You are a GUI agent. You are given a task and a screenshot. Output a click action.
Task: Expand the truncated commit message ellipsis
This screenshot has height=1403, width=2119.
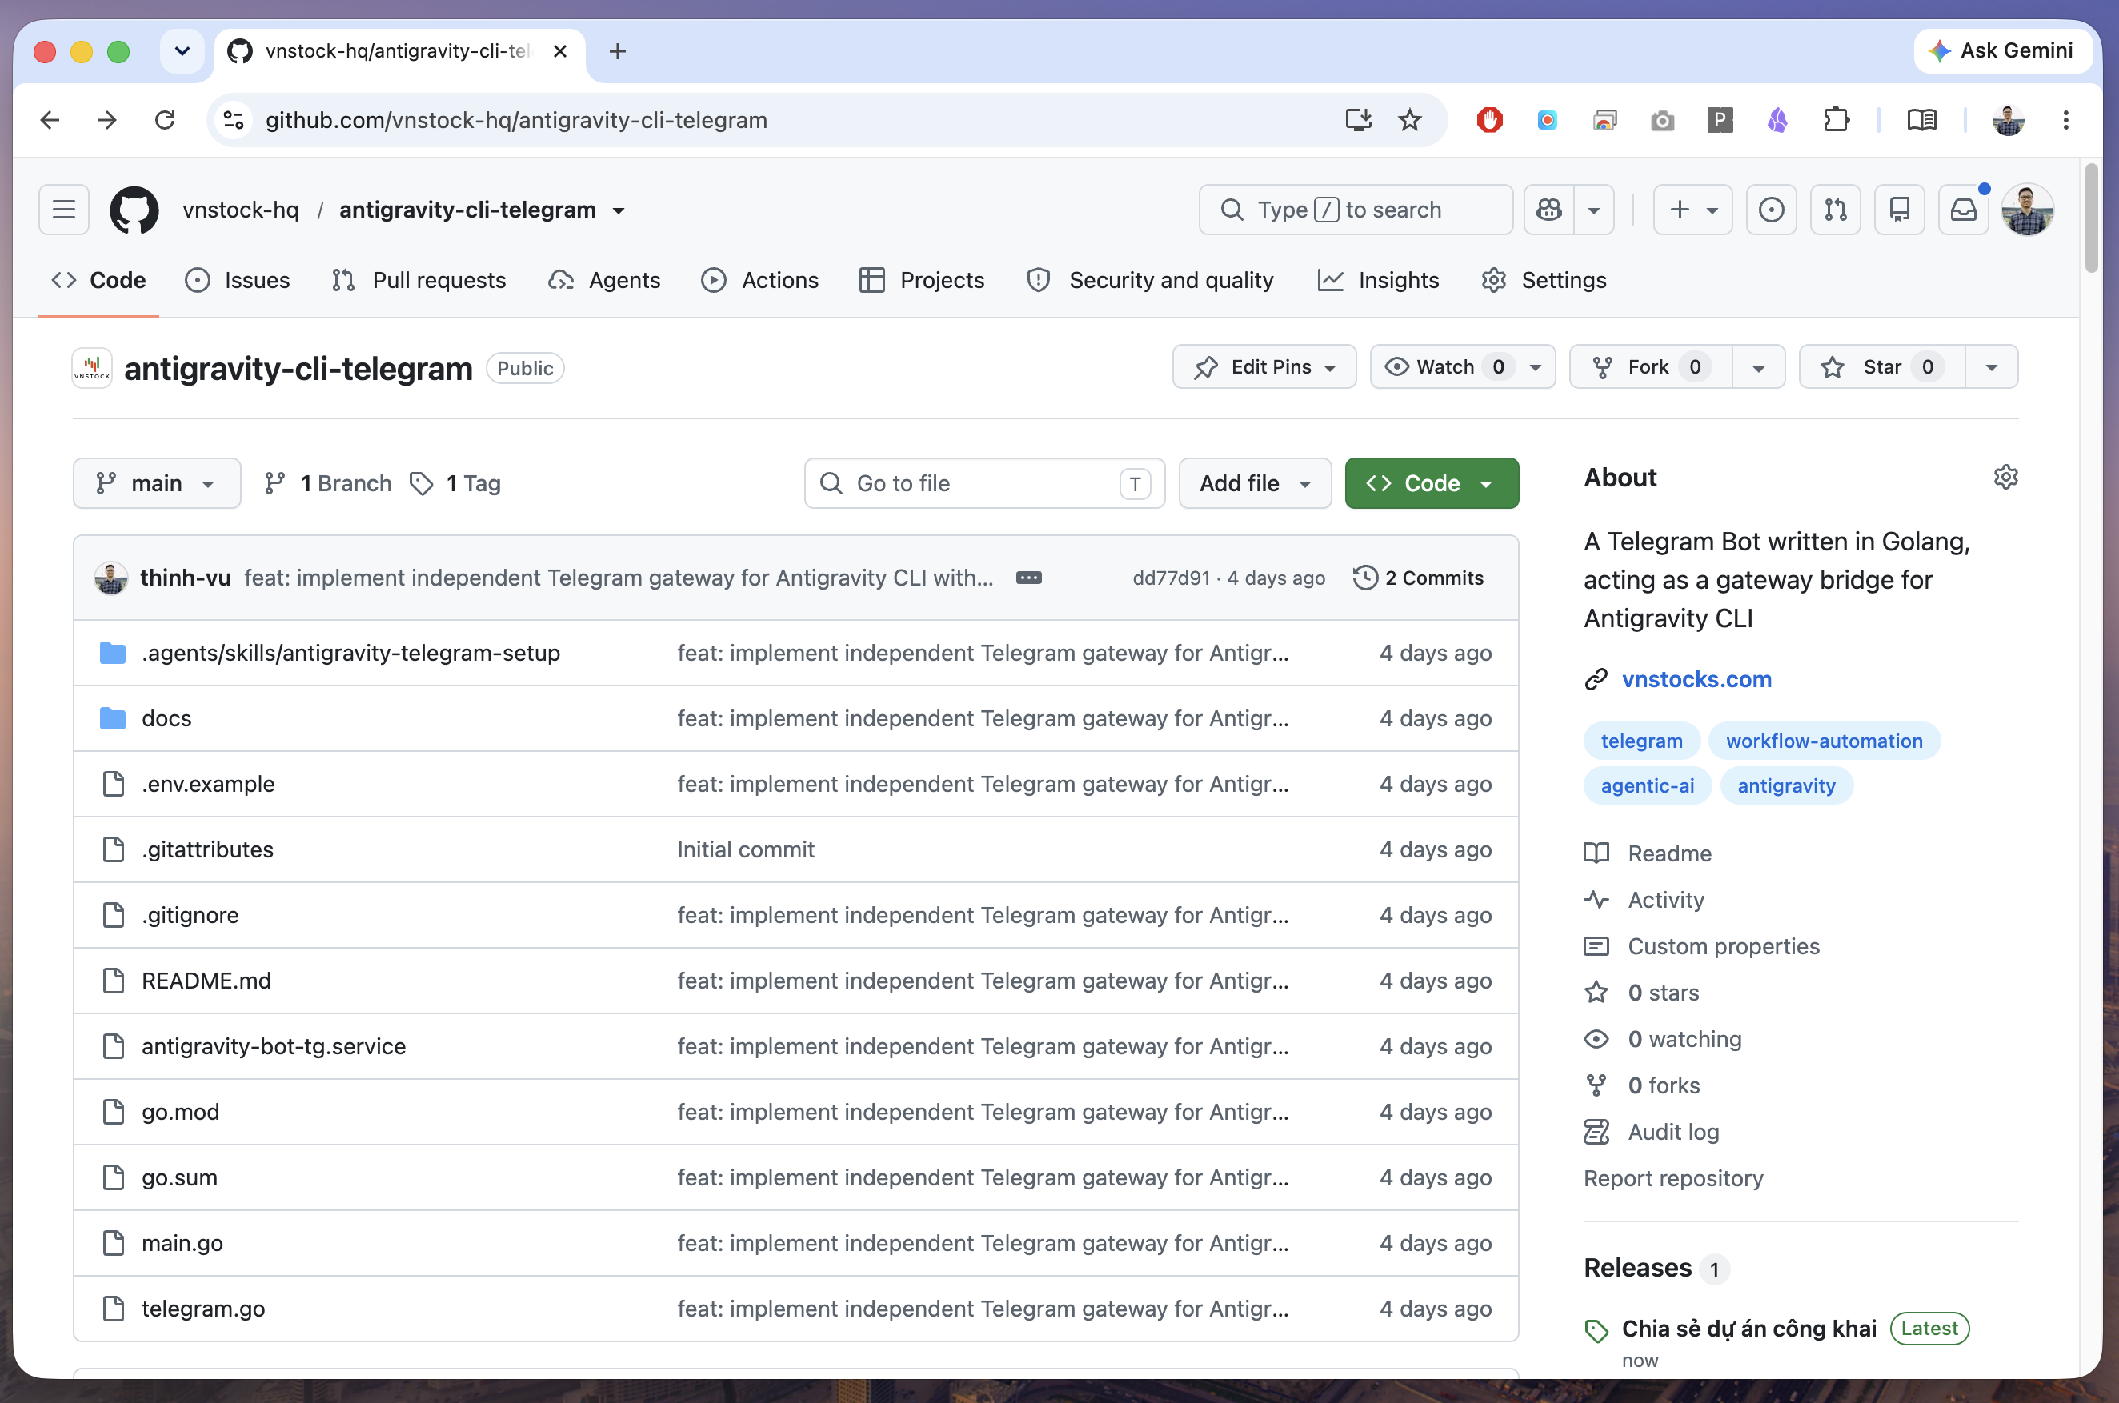[1028, 578]
